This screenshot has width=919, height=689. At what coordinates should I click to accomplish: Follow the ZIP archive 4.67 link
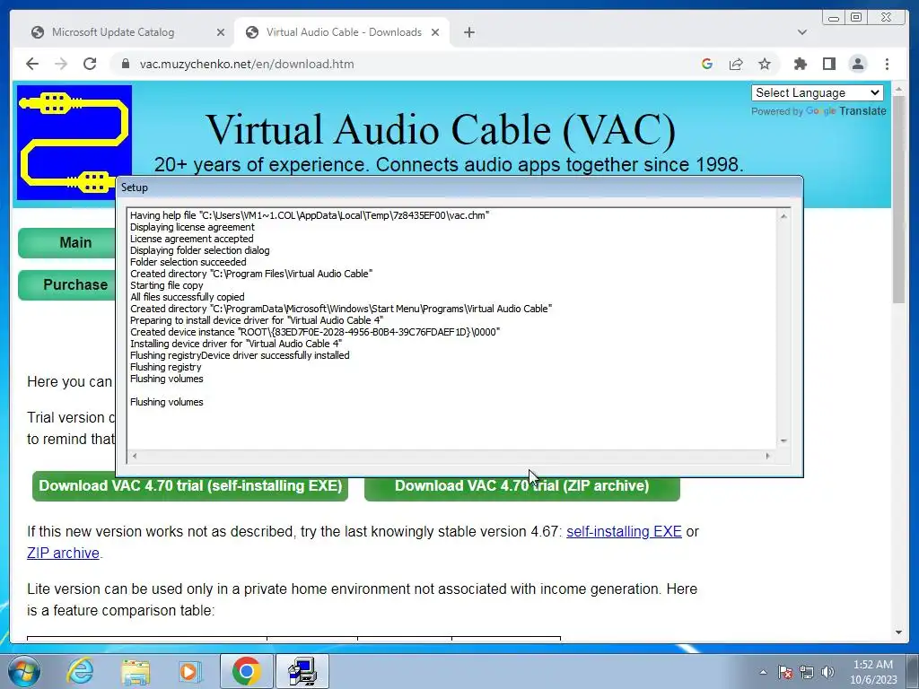(x=63, y=553)
